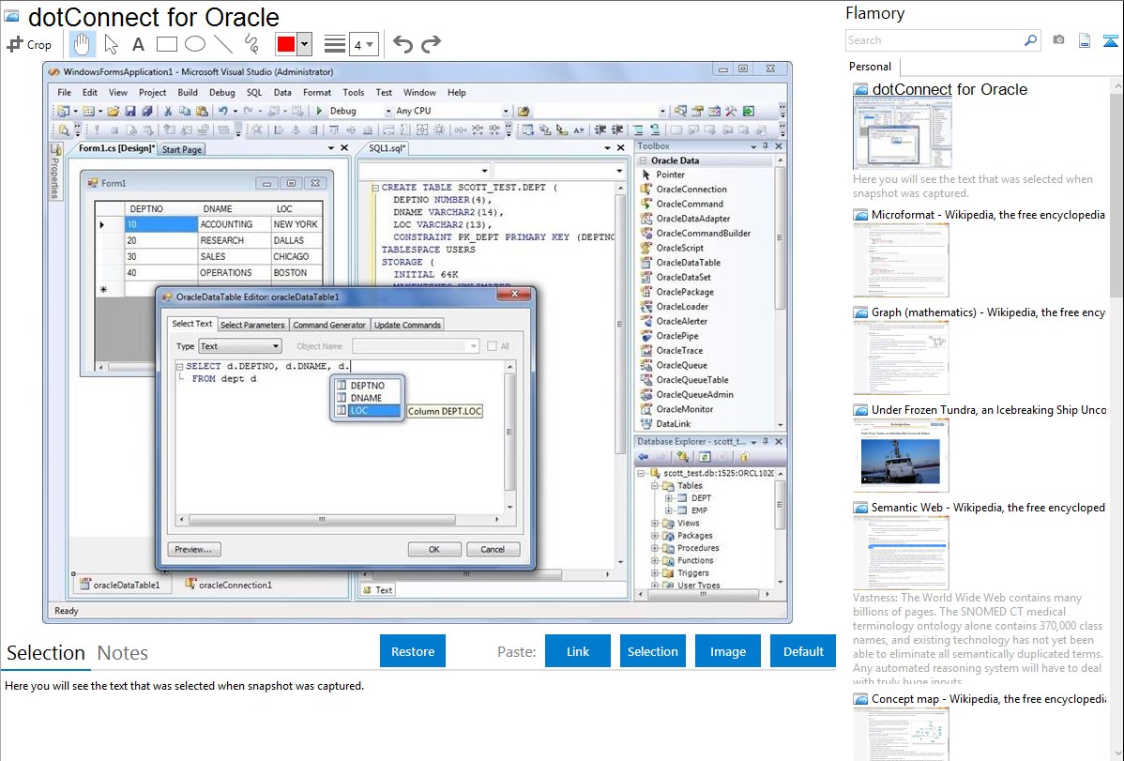Click the Link paste button
Image resolution: width=1124 pixels, height=761 pixels.
point(578,651)
